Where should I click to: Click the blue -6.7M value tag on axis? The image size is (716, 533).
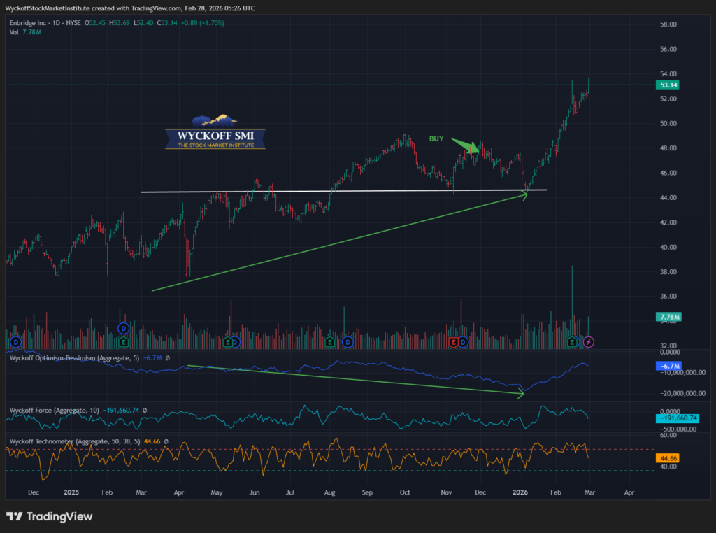[668, 367]
